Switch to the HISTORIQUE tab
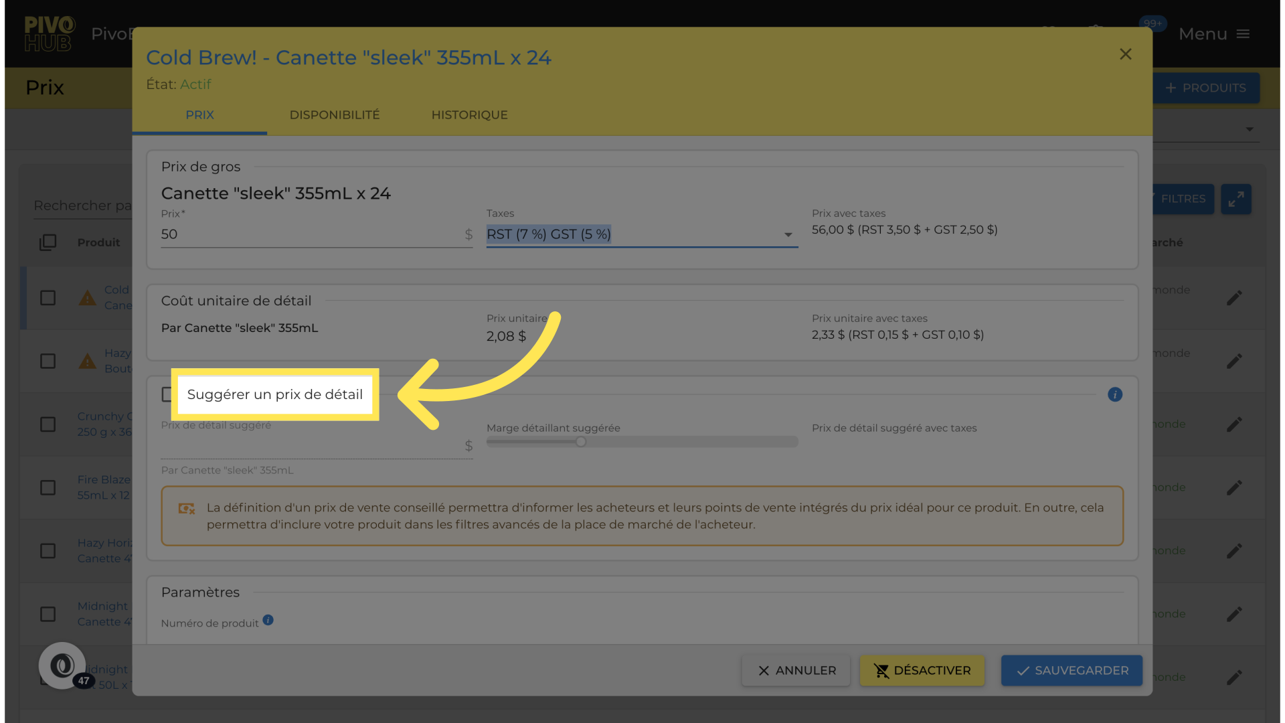The width and height of the screenshot is (1285, 723). (x=469, y=115)
